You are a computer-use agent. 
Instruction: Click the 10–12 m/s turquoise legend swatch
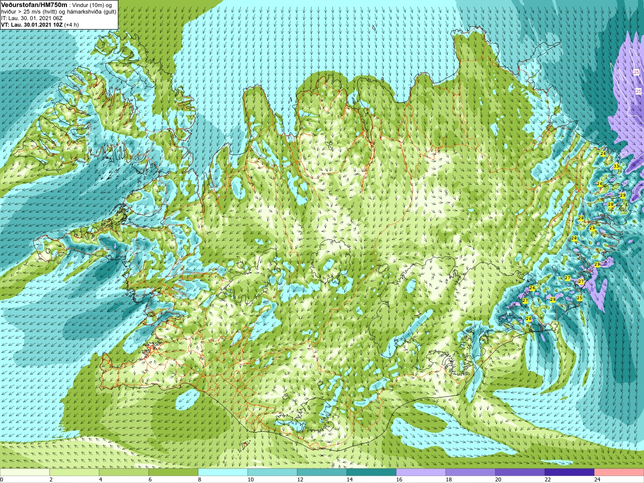pyautogui.click(x=273, y=472)
